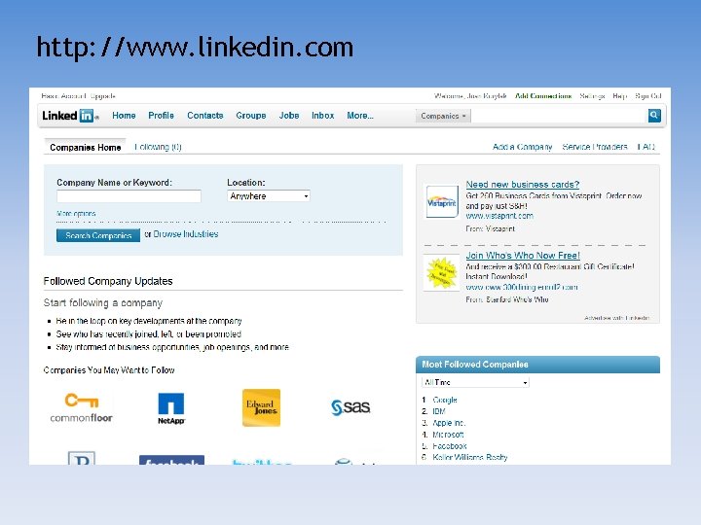Open the Vistaprint ad logo
This screenshot has height=525, width=701.
(x=442, y=202)
